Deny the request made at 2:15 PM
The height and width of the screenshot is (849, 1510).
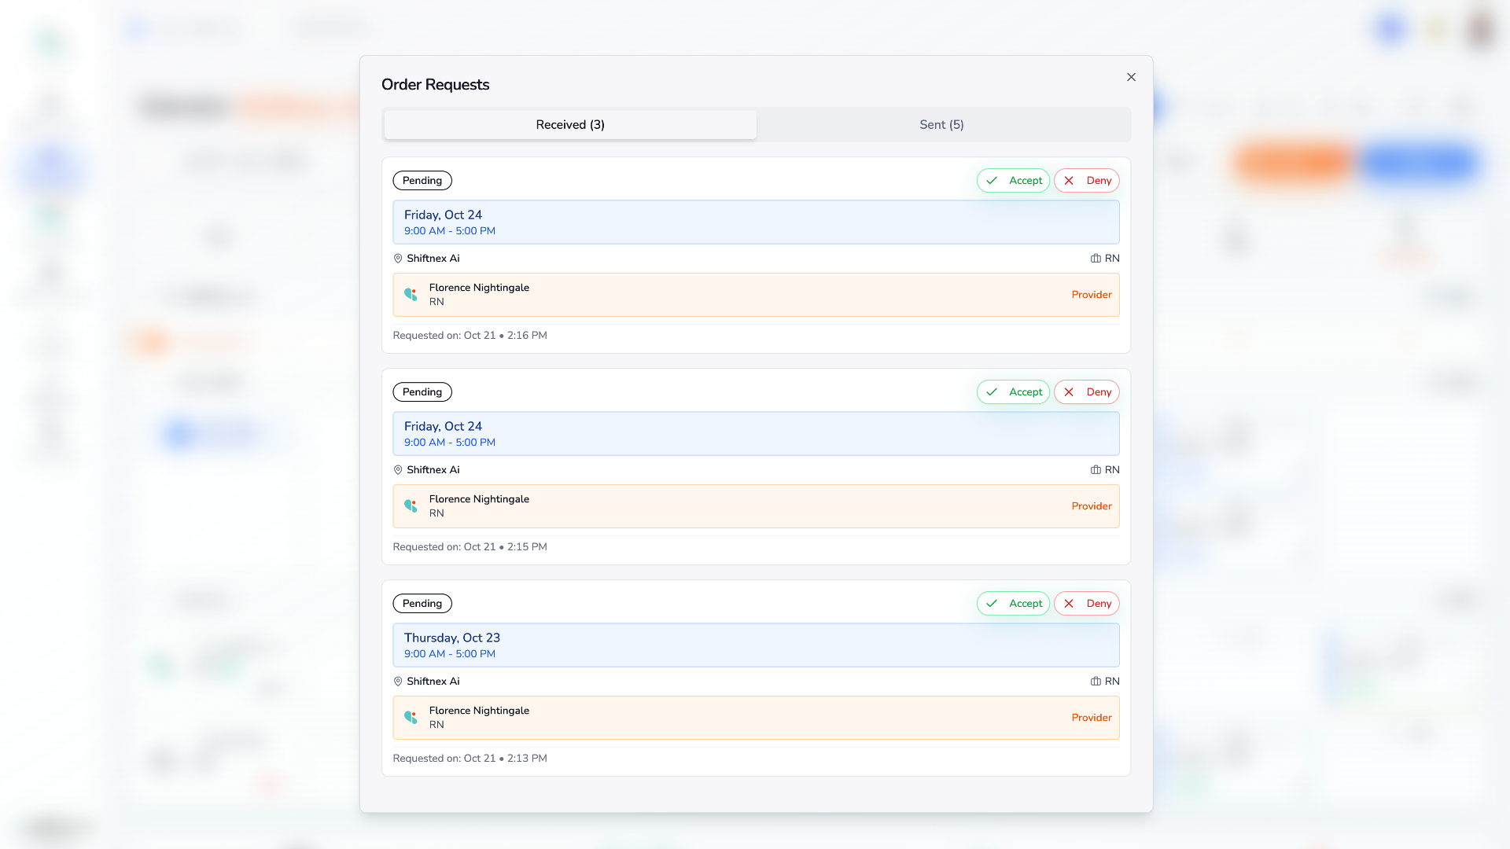1086,392
